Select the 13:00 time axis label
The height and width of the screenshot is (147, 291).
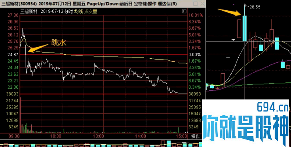pos(98,136)
